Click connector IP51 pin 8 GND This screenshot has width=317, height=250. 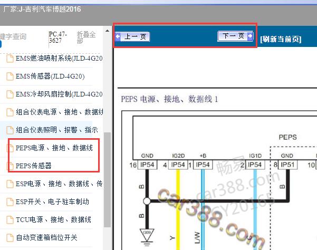(x=287, y=165)
